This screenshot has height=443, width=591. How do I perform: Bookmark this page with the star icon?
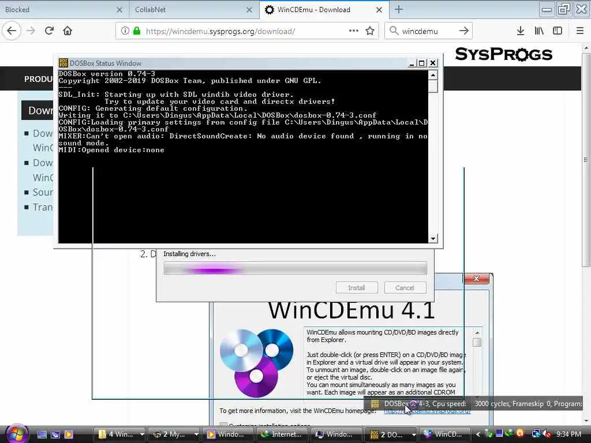(370, 31)
